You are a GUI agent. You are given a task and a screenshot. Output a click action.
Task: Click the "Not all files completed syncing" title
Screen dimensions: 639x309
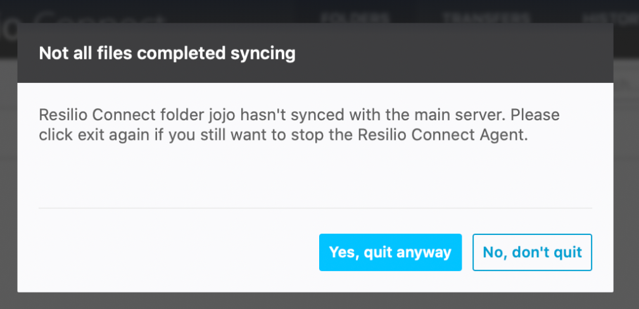click(x=167, y=53)
